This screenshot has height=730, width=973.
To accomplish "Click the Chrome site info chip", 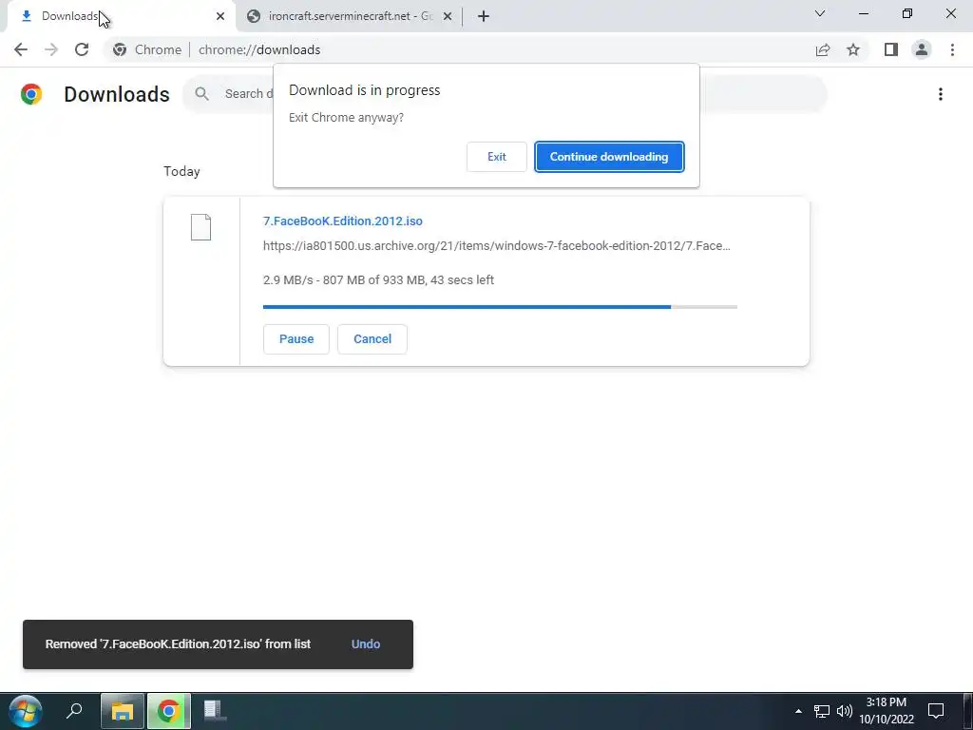I will click(147, 49).
